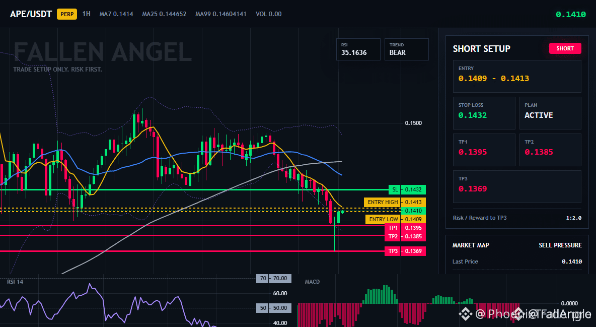Click the Last Price 0.1410 value
596x327 pixels.
572,261
